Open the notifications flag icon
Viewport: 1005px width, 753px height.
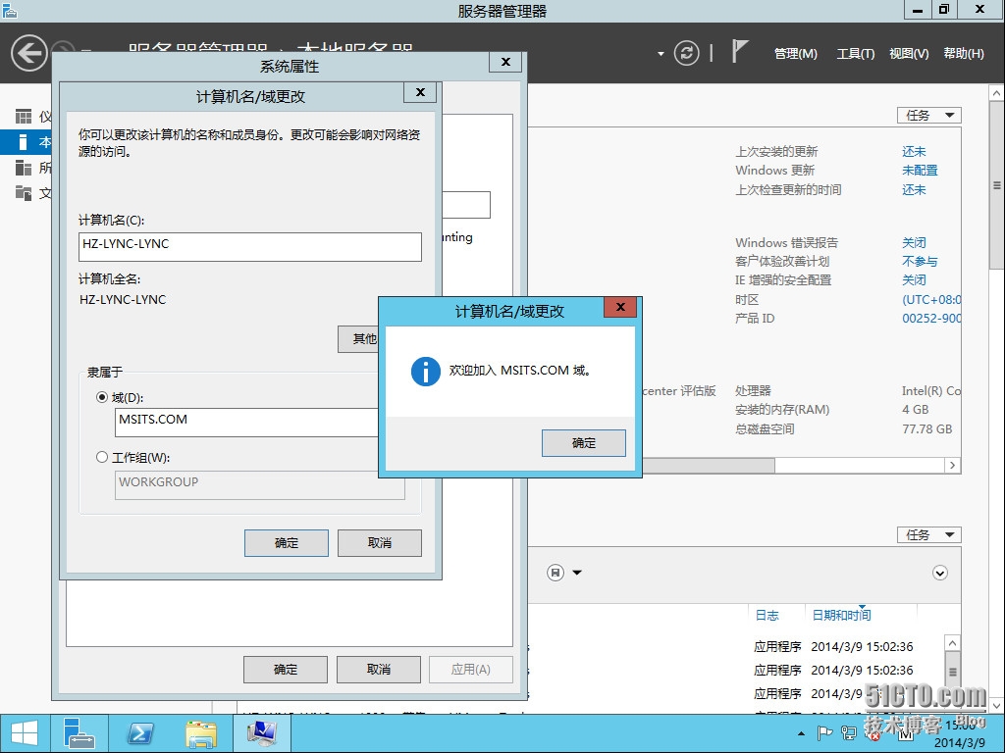(x=739, y=51)
